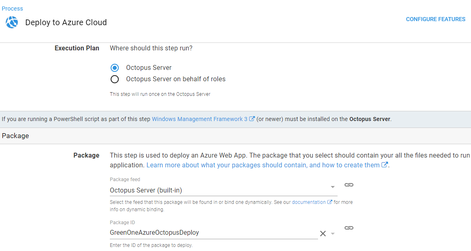Screen dimensions: 471x251
Task: Open the Package ID dropdown arrow
Action: [x=333, y=234]
